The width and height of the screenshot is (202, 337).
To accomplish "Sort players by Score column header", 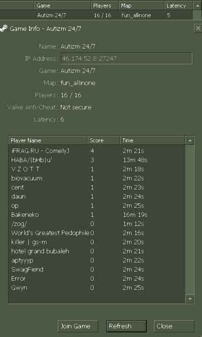I will point(104,140).
